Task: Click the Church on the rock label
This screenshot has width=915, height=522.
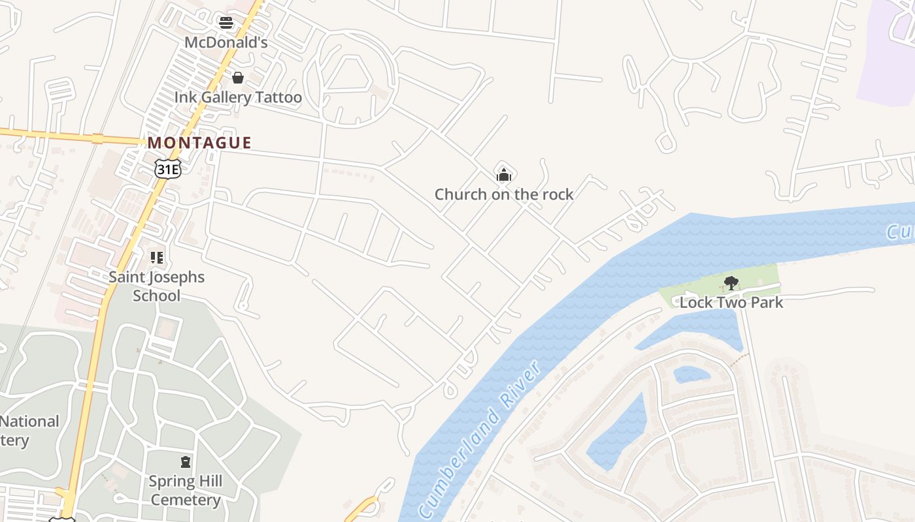Action: click(x=504, y=194)
